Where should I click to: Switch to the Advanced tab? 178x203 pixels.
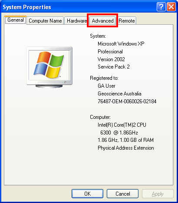click(x=102, y=21)
